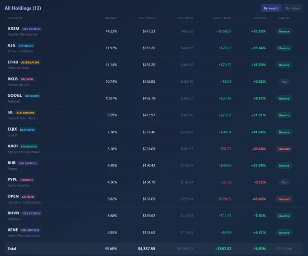Click the GROWTH tag next to PYPL
This screenshot has width=308, height=256.
pos(27,180)
